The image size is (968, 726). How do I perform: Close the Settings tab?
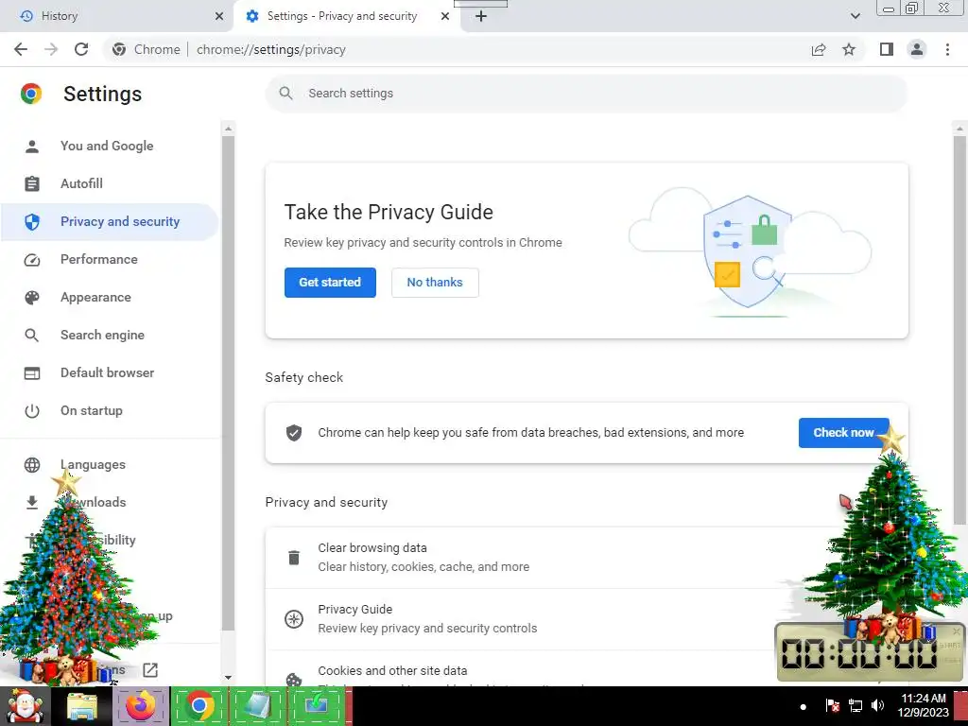[x=445, y=16]
